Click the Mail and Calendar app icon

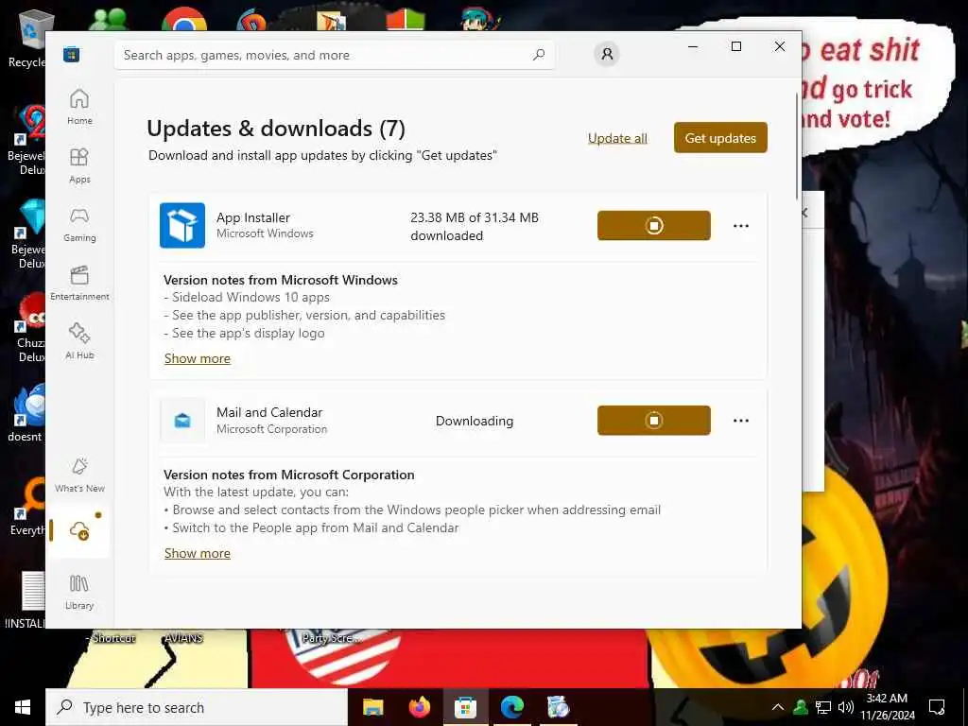(x=182, y=421)
